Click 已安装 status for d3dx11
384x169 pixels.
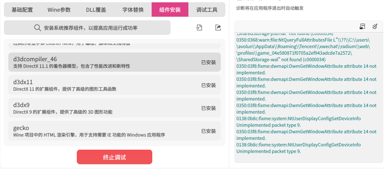(209, 85)
